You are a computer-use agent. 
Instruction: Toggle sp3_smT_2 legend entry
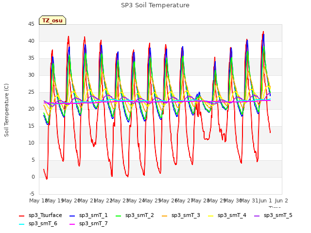coord(135,216)
